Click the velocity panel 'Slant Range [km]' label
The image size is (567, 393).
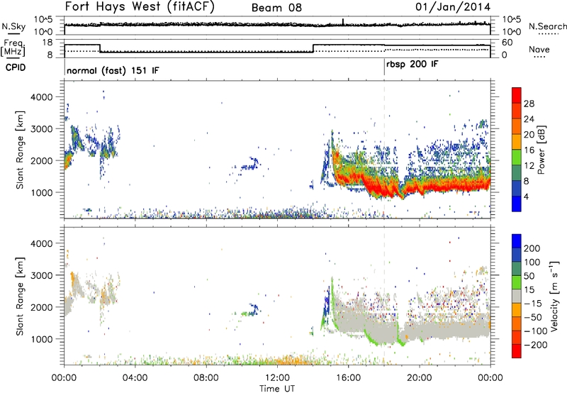tap(20, 296)
